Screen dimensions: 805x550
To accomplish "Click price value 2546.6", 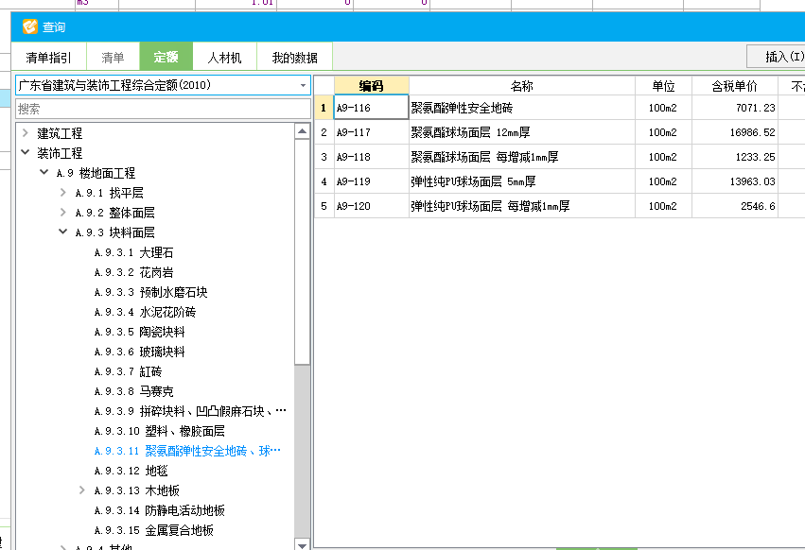I will point(758,206).
